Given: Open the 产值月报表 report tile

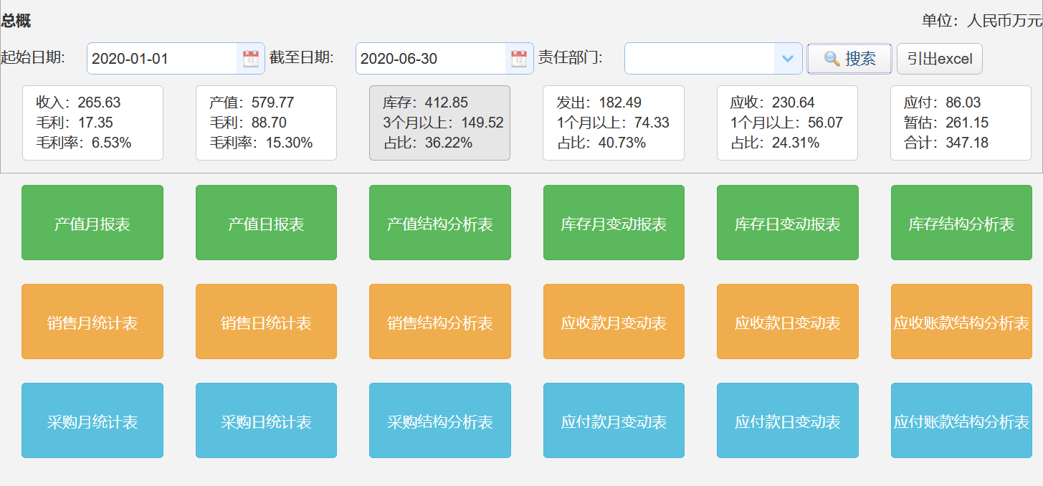Looking at the screenshot, I should (x=92, y=223).
